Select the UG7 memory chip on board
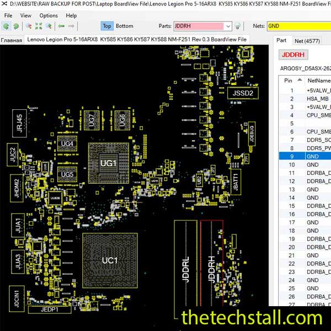The width and height of the screenshot is (331, 331). 92,120
